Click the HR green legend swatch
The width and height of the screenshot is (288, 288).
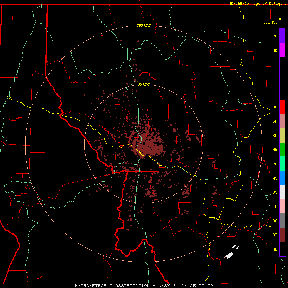tap(283, 150)
